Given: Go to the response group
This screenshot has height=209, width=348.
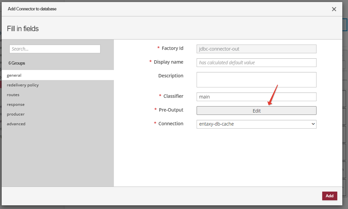Looking at the screenshot, I should point(16,104).
